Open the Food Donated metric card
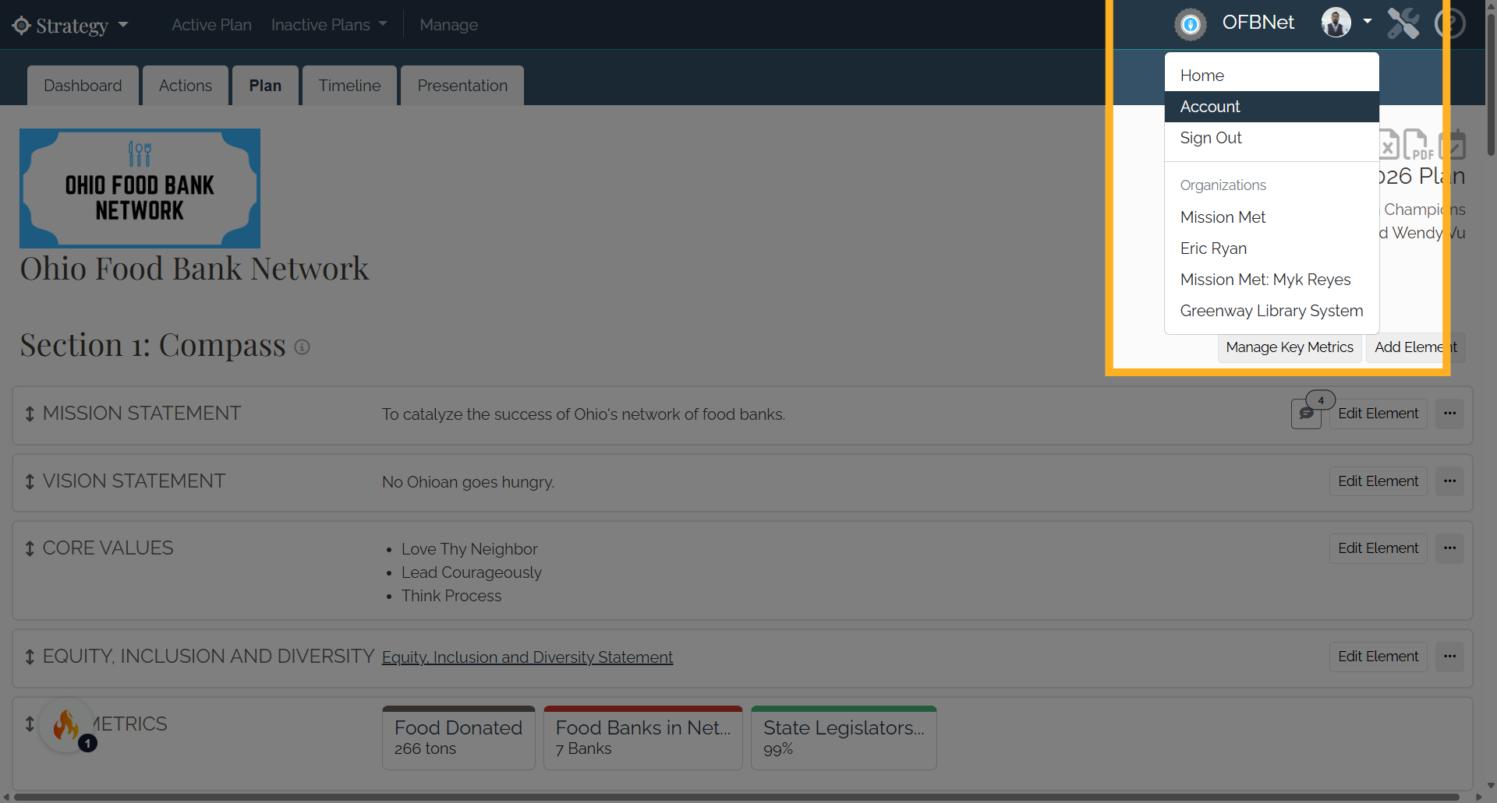The height and width of the screenshot is (803, 1497). [x=458, y=738]
